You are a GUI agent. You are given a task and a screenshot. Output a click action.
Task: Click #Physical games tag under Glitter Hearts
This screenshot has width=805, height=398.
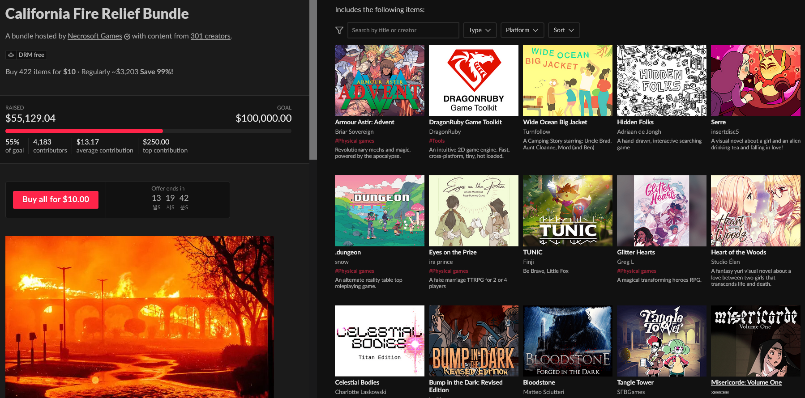(636, 271)
